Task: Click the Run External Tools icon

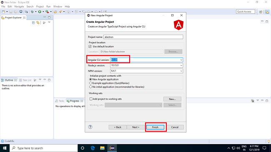Action: 47,12
